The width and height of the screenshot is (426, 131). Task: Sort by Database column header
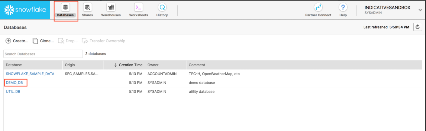33,65
